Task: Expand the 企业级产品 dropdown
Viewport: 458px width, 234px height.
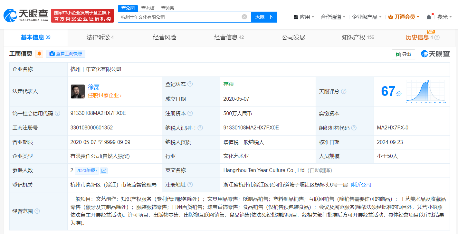Action: tap(367, 17)
